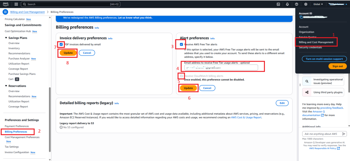This screenshot has height=161, width=350.
Task: Click the 'No S3 configured' status text
Action: click(x=73, y=127)
